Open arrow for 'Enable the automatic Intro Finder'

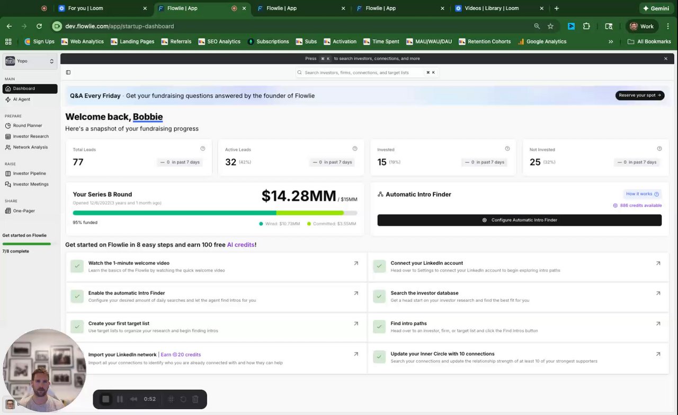pyautogui.click(x=356, y=293)
